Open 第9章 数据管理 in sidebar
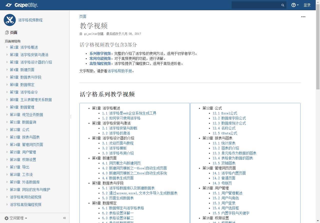 (22, 107)
